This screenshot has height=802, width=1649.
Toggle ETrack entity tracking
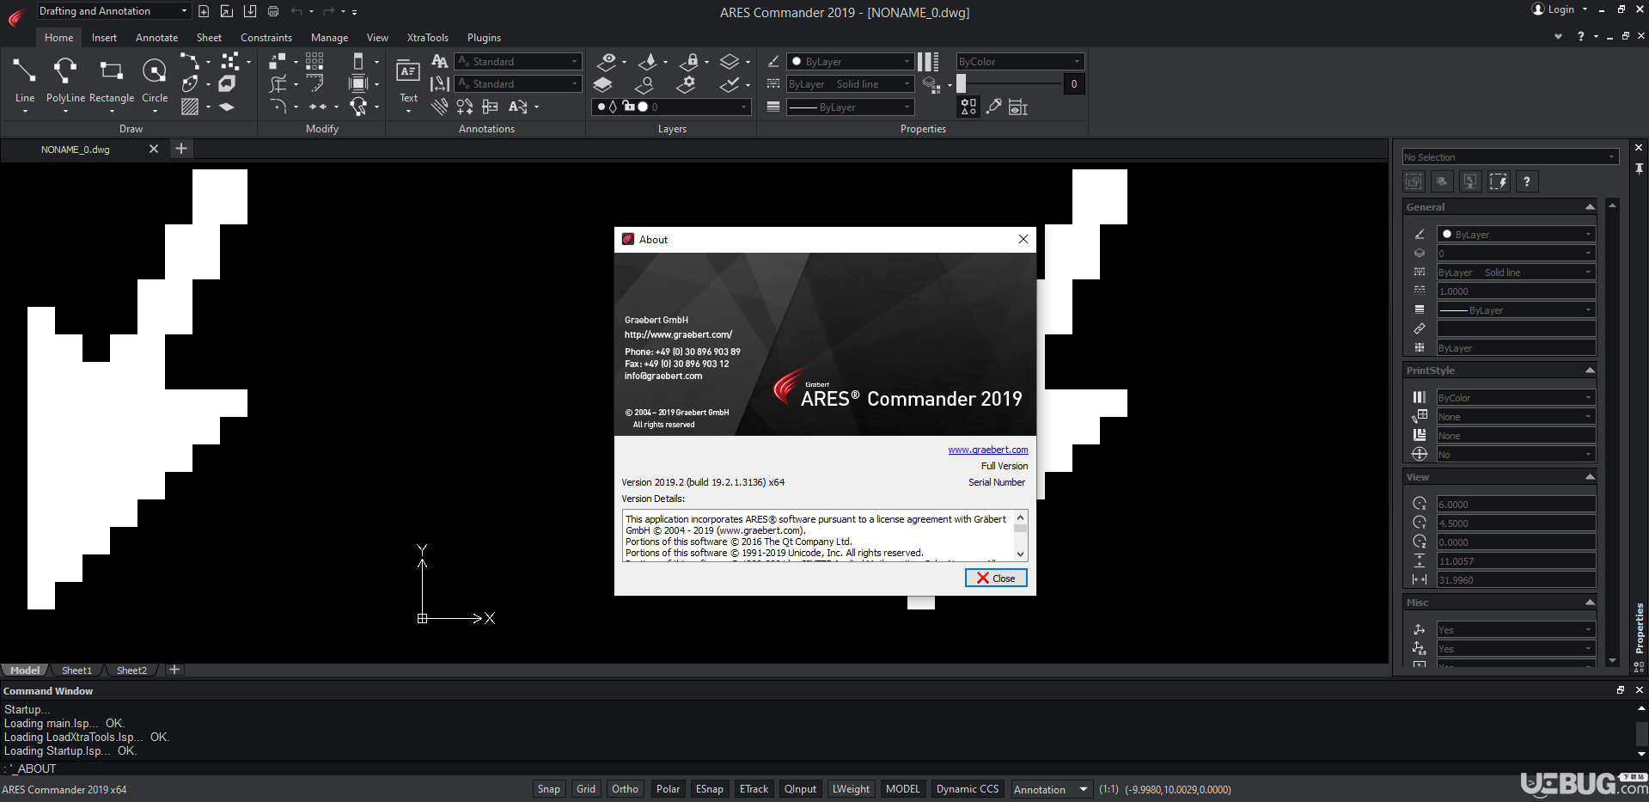tap(754, 789)
